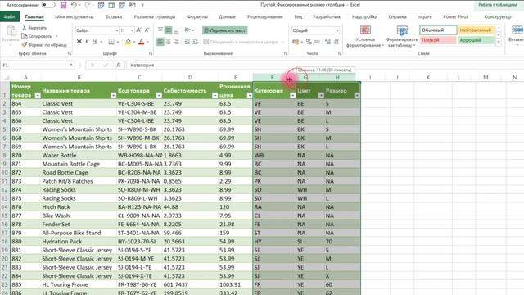524x295 pixels.
Task: Switch to the Конструктор tab
Action: [498, 16]
